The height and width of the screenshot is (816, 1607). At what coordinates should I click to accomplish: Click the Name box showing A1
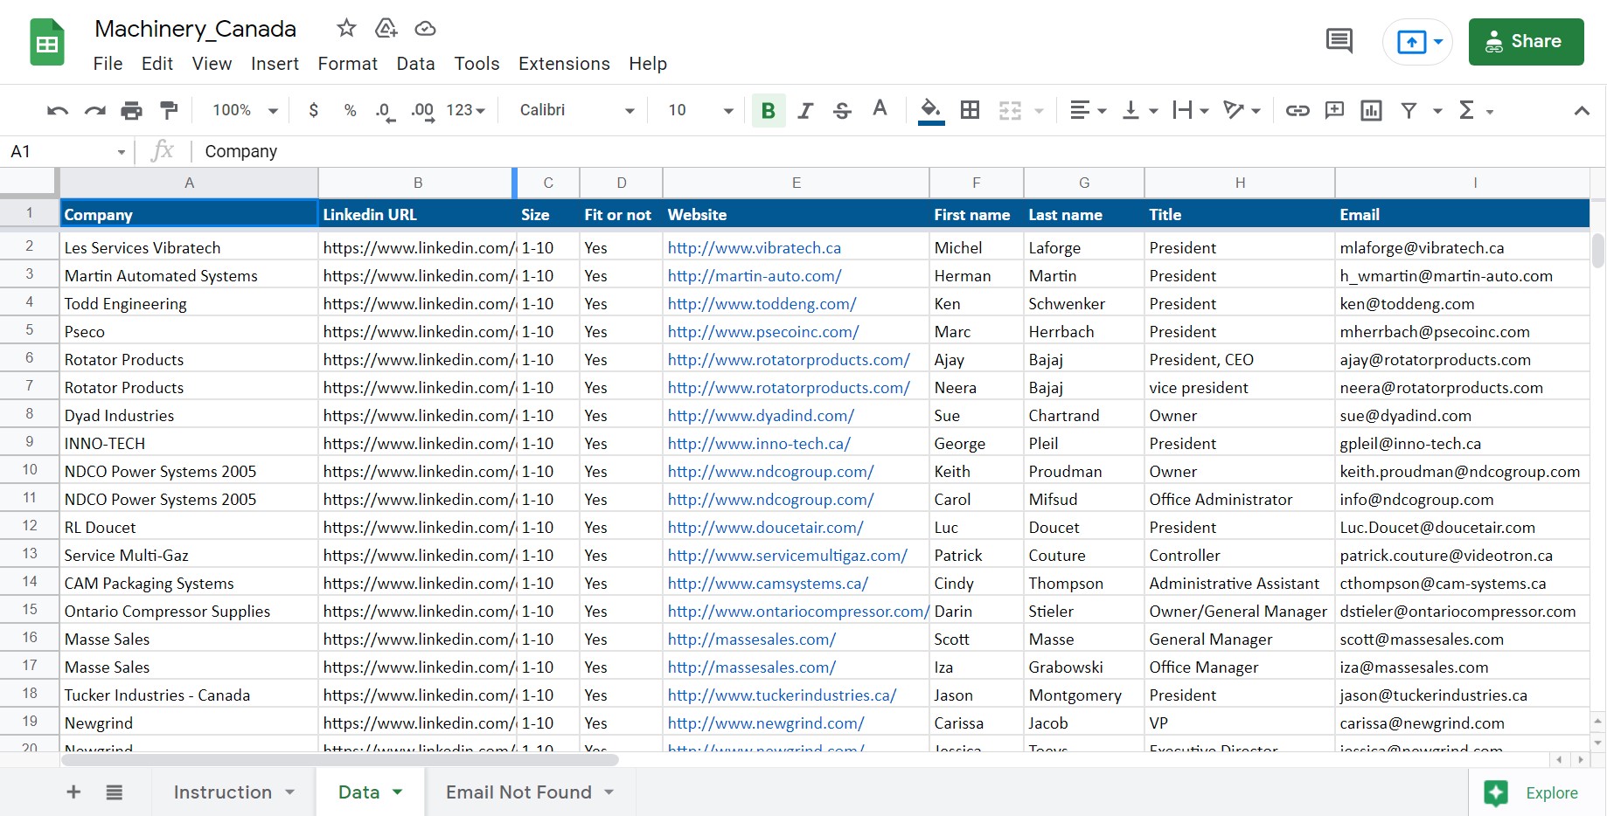coord(67,151)
